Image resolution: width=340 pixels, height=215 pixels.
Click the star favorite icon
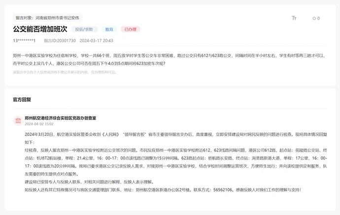pos(314,18)
